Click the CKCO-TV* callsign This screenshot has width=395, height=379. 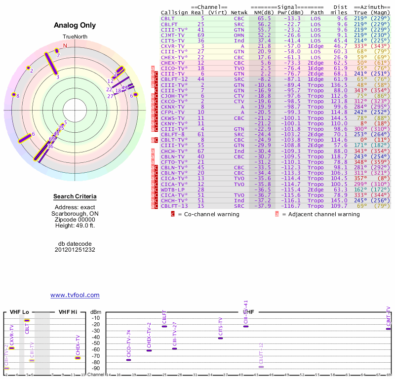point(174,101)
